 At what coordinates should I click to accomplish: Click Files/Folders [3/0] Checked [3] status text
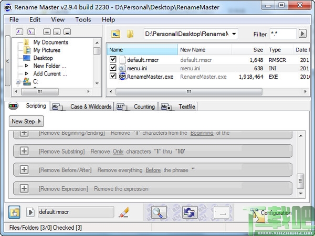(45, 228)
